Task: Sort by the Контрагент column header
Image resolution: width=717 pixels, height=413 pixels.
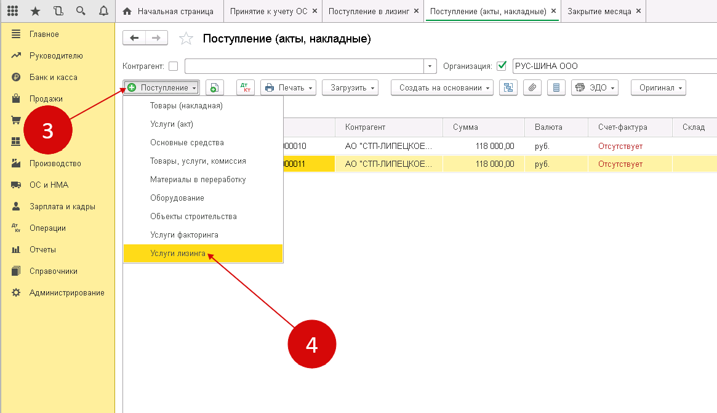Action: click(389, 127)
